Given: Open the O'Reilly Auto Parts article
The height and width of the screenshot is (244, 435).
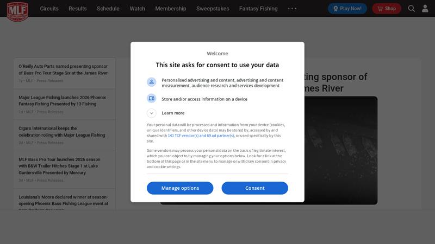Looking at the screenshot, I should [x=63, y=69].
